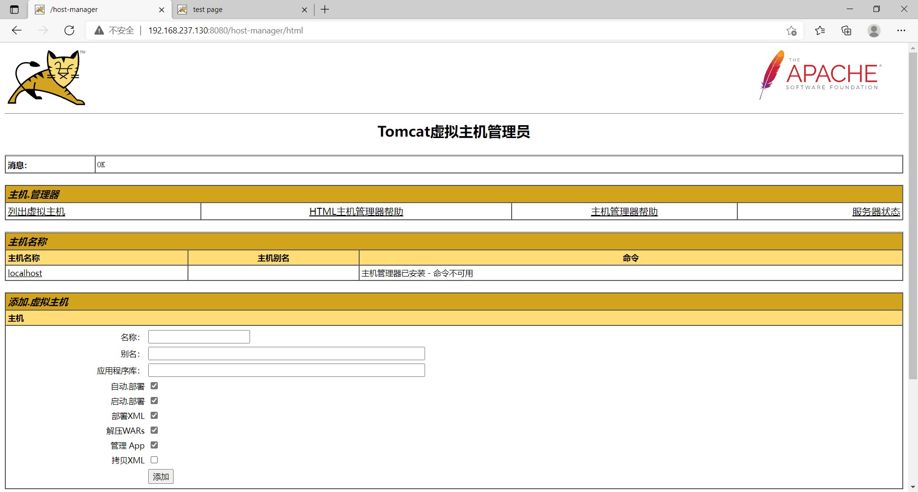Switch to the /host-manager tab
The image size is (918, 492).
(100, 10)
